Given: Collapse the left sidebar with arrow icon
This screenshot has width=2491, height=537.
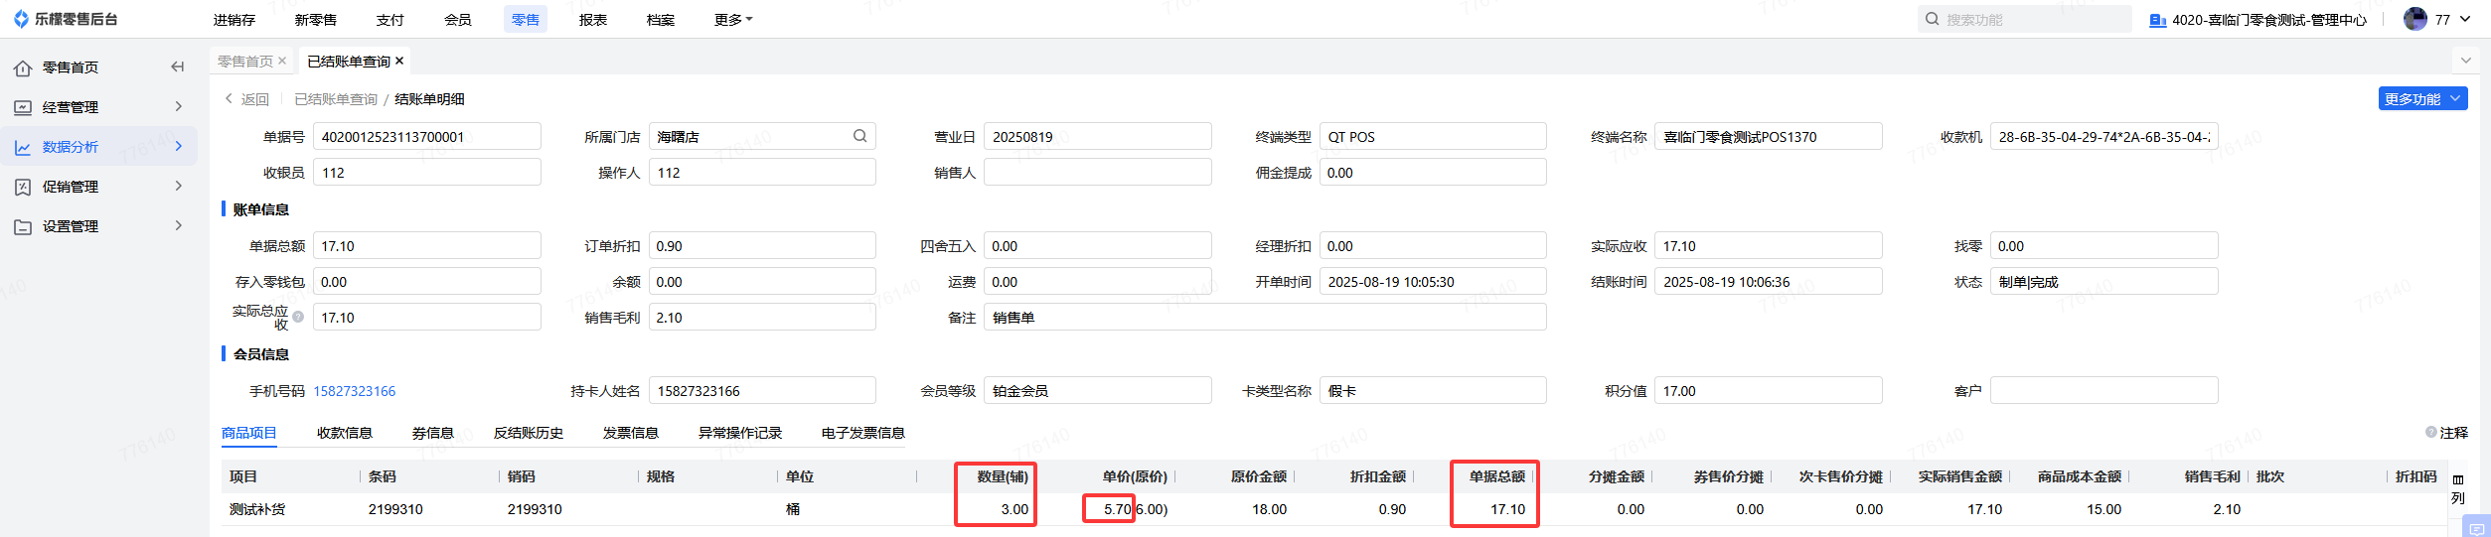Looking at the screenshot, I should pos(178,67).
